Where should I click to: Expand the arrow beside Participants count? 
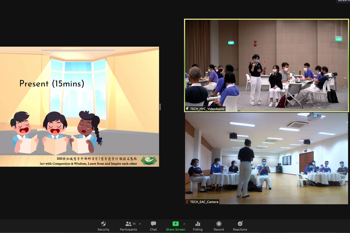[x=140, y=224]
